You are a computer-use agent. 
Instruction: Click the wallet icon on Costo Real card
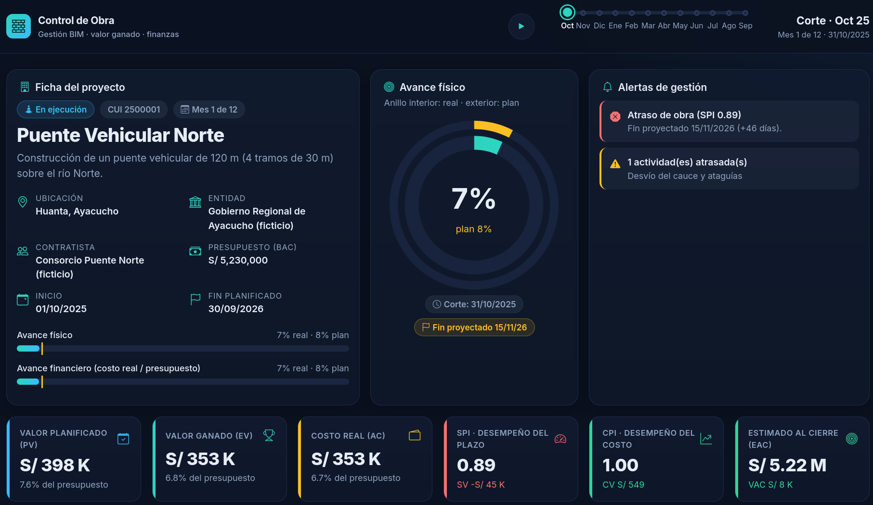pyautogui.click(x=415, y=435)
